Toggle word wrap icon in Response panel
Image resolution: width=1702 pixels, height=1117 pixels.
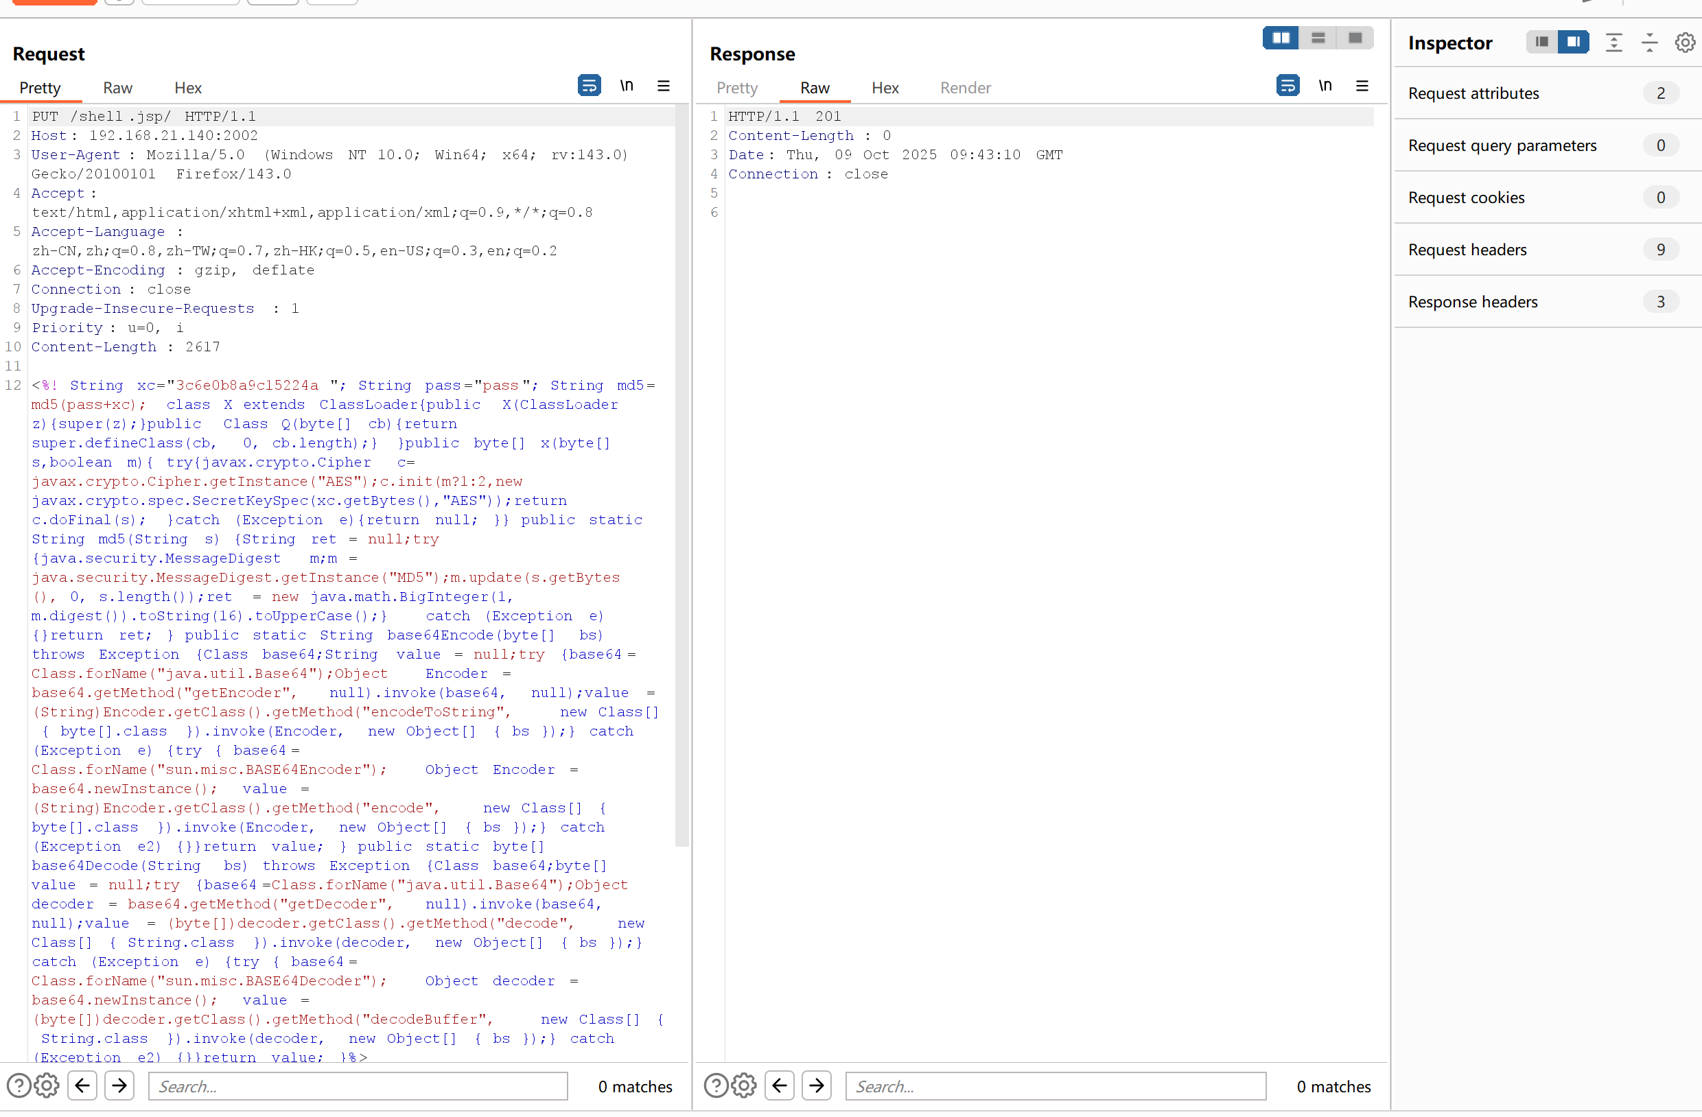1287,86
